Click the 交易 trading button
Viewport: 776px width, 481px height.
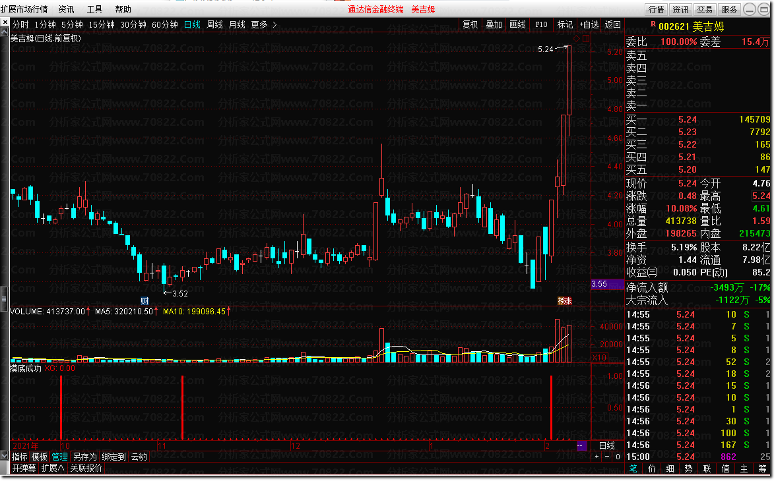(x=705, y=9)
